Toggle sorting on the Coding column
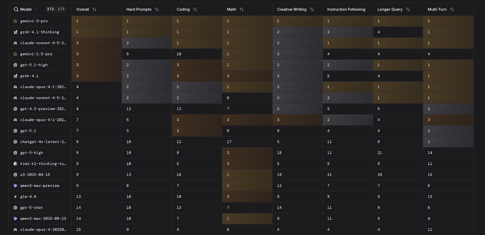The image size is (485, 235). 195,9
